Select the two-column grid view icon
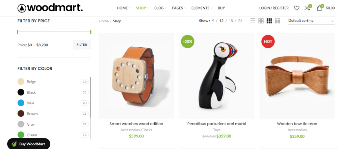The width and height of the screenshot is (337, 149). tap(261, 21)
